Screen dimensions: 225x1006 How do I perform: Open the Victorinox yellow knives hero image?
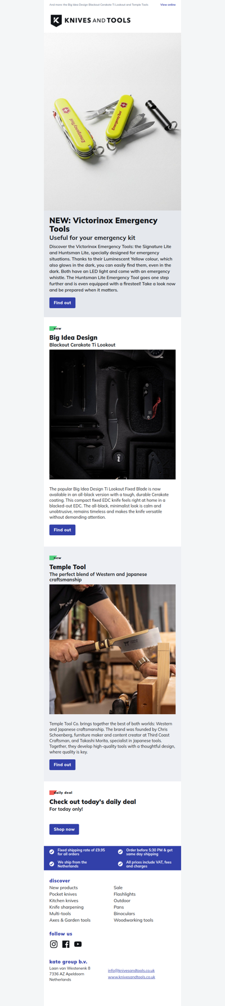point(112,121)
